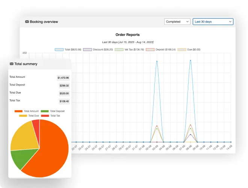This screenshot has height=188, width=248.
Task: Select the small red pie chart slice
Action: 36,126
